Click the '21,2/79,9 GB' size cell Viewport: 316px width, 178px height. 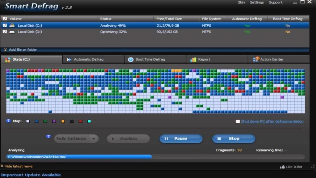[x=168, y=26]
